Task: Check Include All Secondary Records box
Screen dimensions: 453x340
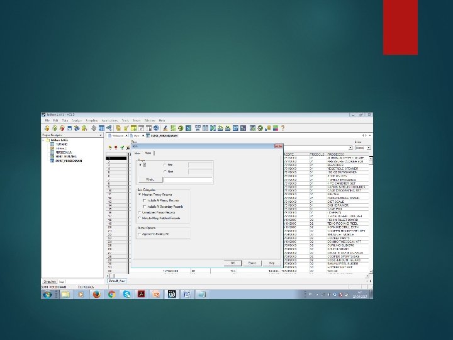Action: (145, 207)
